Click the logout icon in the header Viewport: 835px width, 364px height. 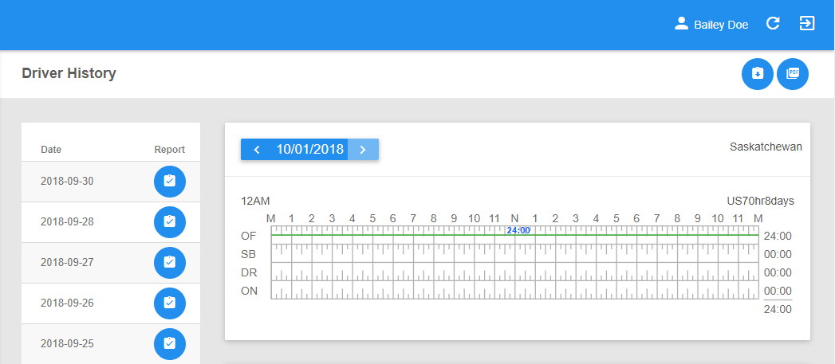[807, 23]
